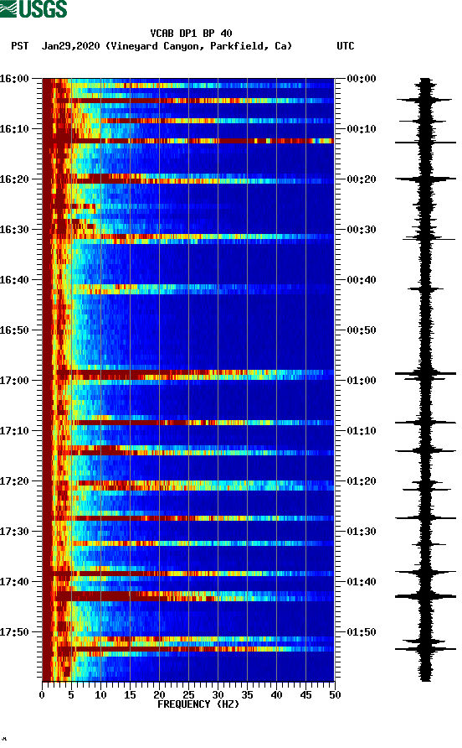
Task: Click the '01:10' UTC time label
Action: click(362, 431)
